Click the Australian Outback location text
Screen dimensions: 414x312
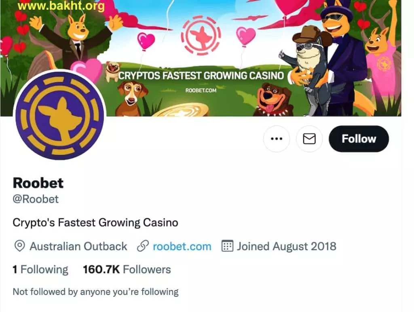click(x=78, y=246)
